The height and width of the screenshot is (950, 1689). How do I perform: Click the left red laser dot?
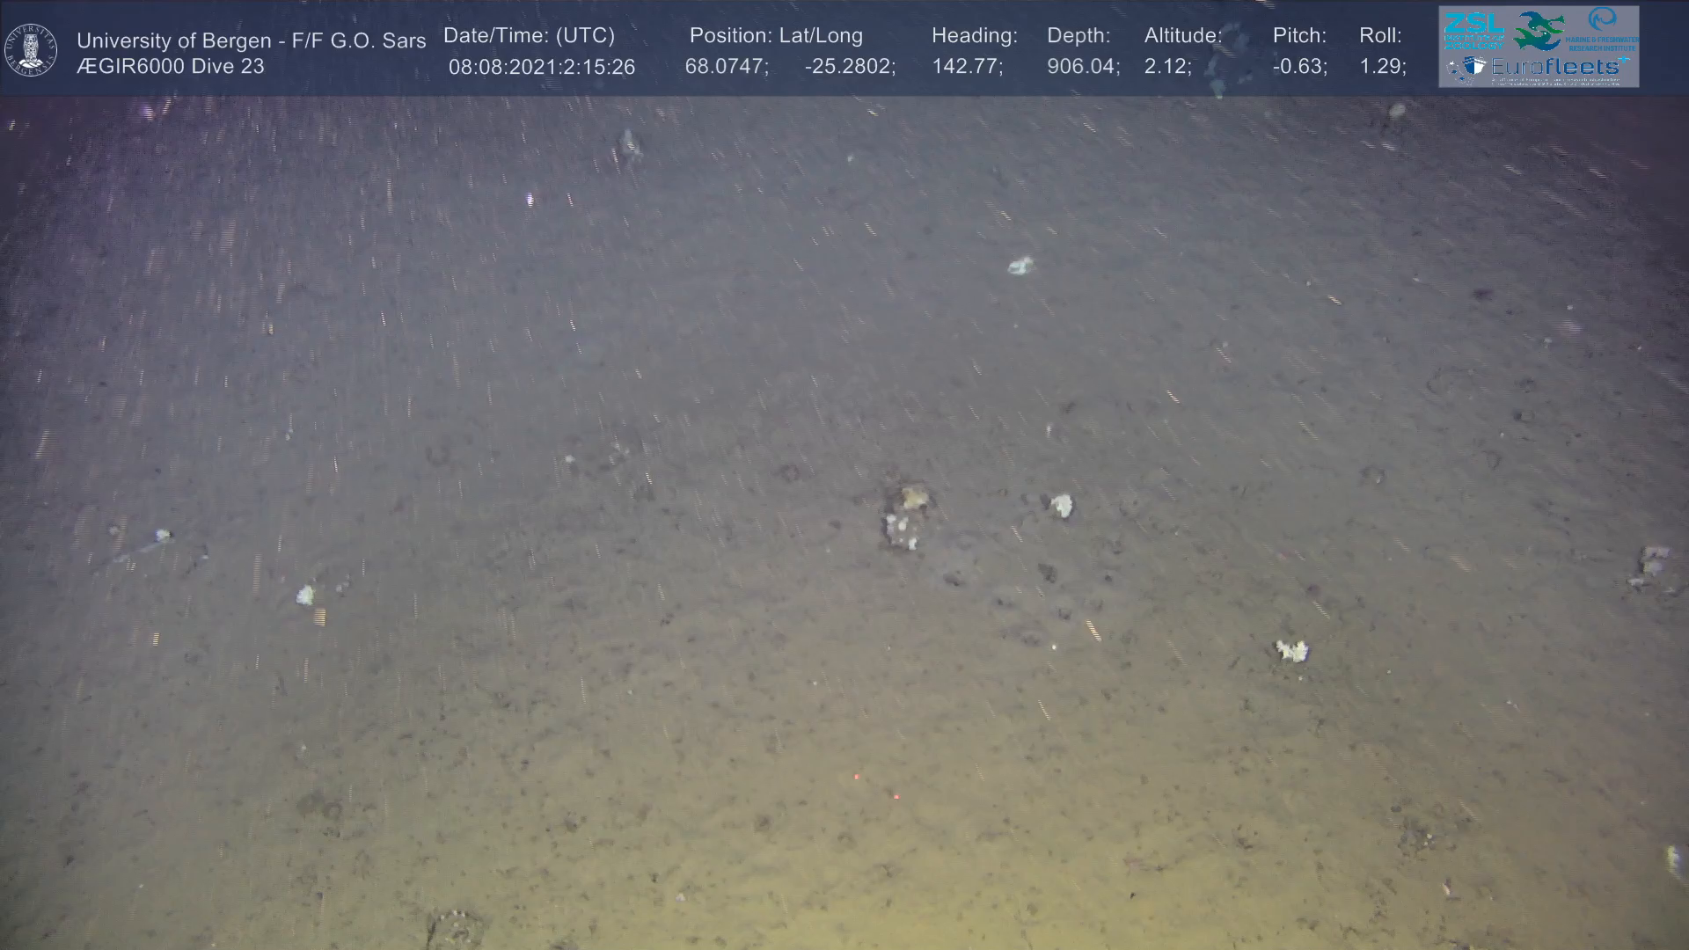coord(856,777)
